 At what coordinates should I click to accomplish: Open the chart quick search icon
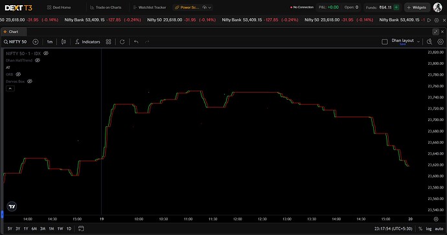pos(430,42)
